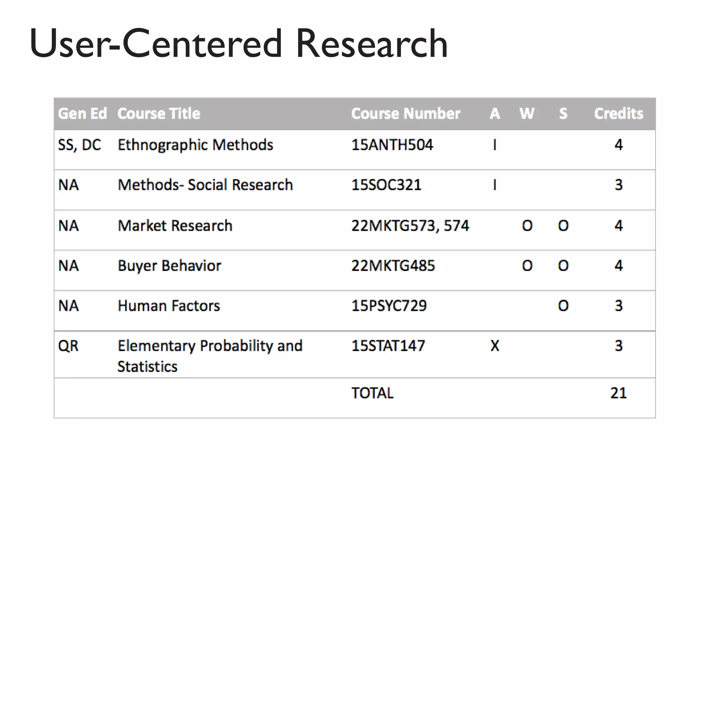
Task: Click credits value in Ethnographic Methods row
Action: (619, 145)
